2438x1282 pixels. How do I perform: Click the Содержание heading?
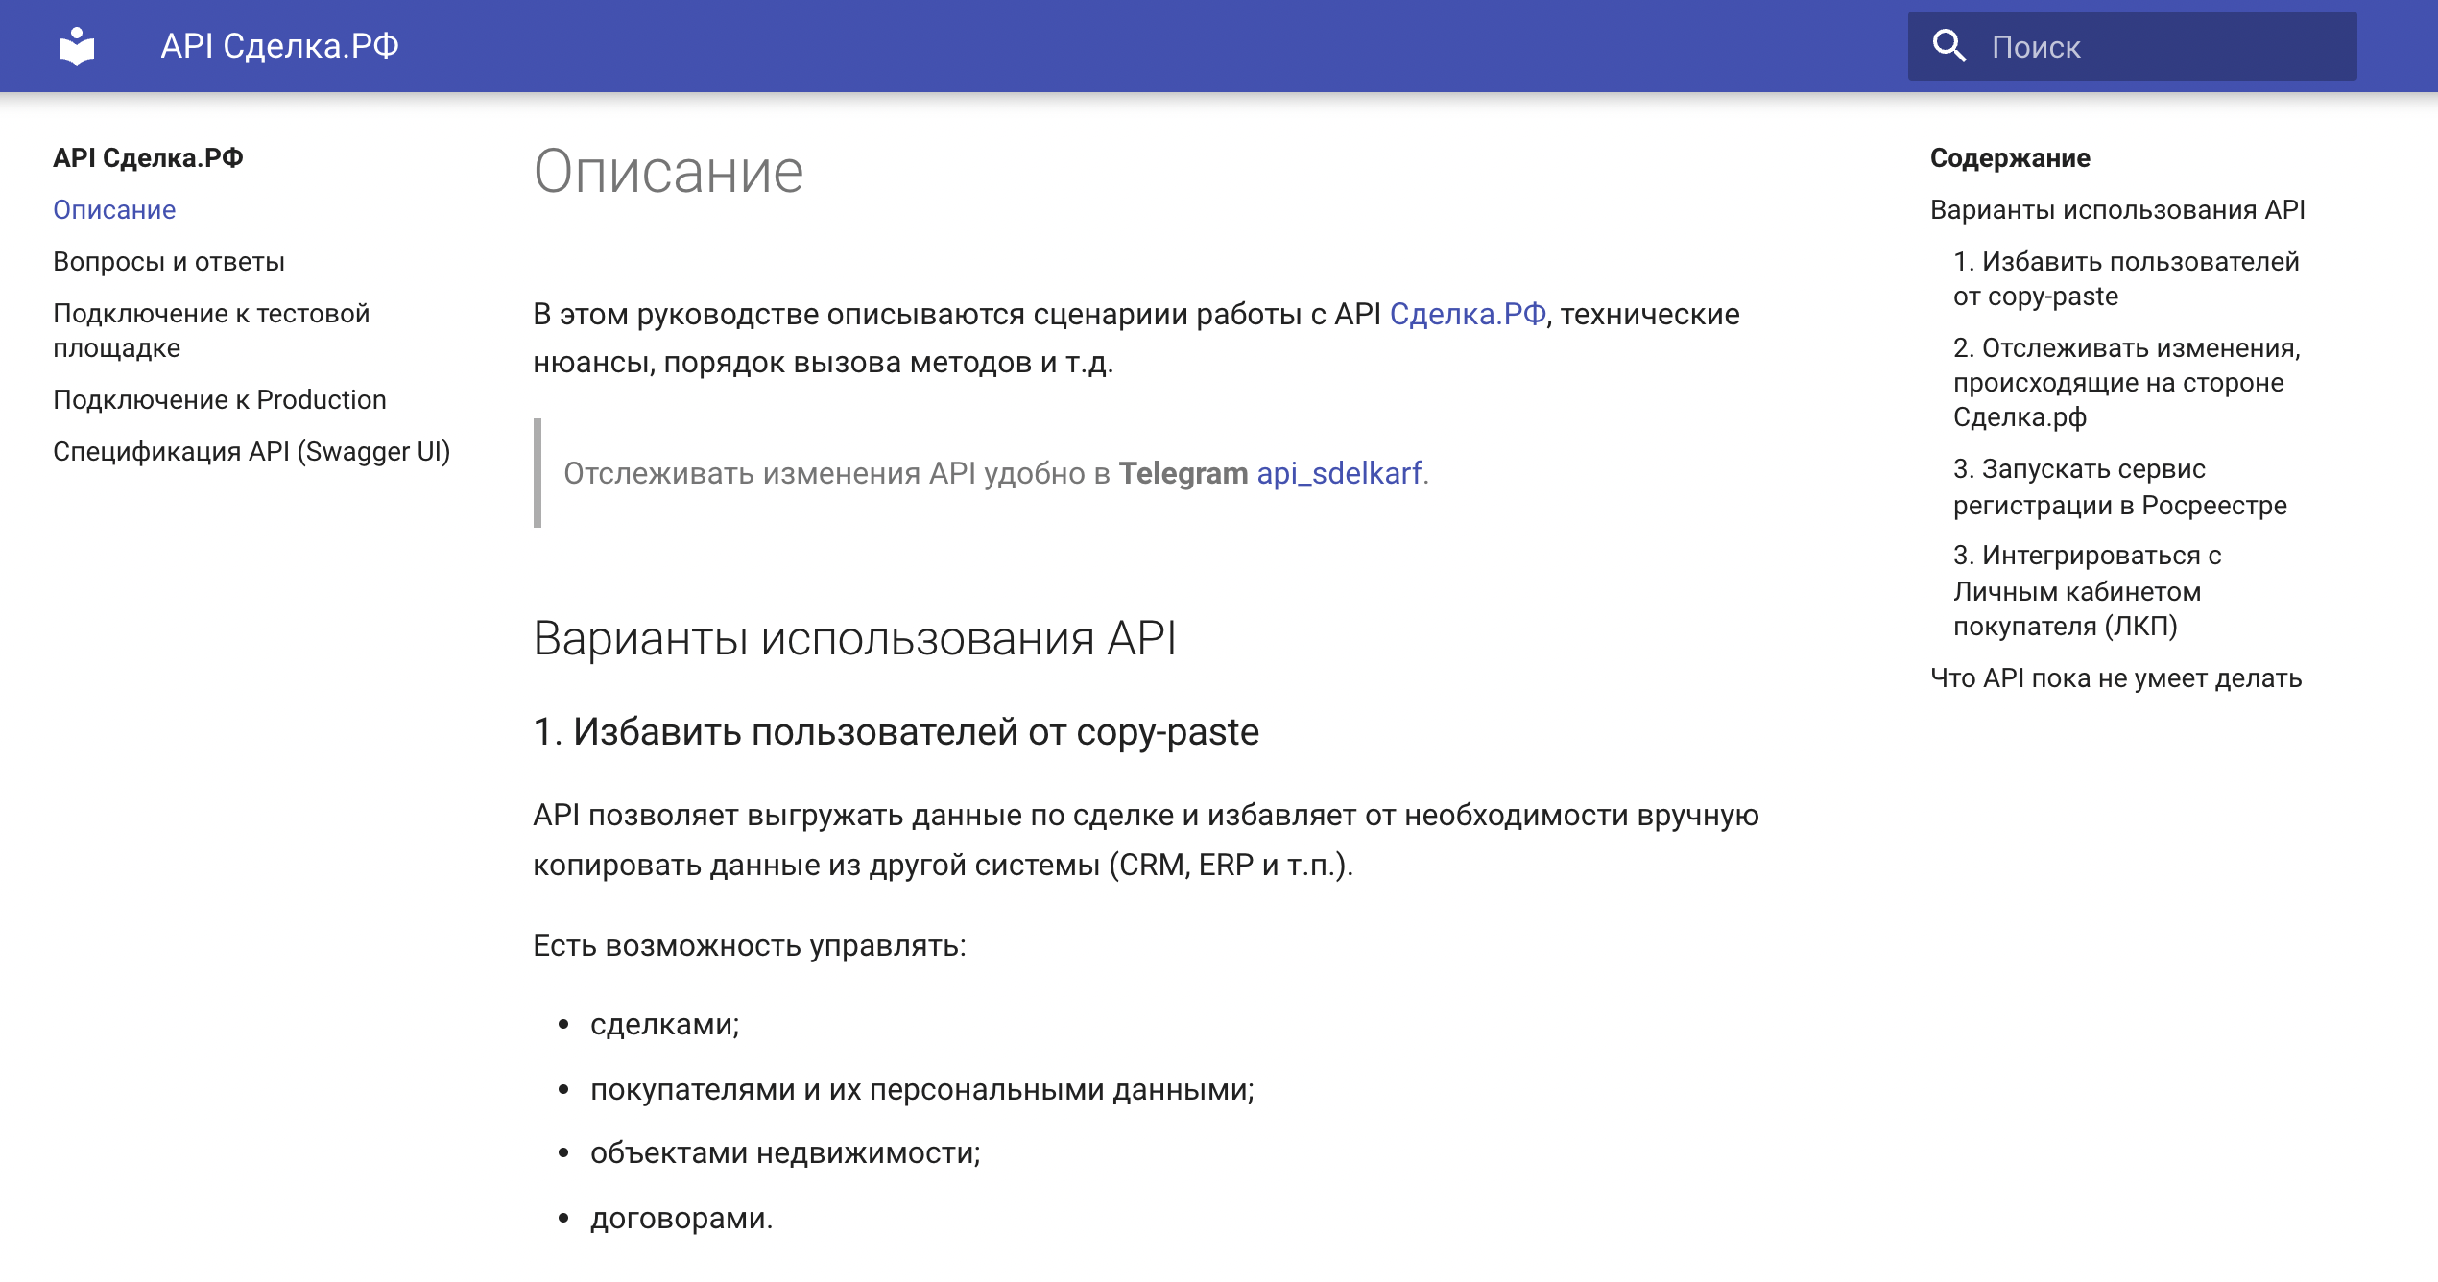tap(2010, 157)
